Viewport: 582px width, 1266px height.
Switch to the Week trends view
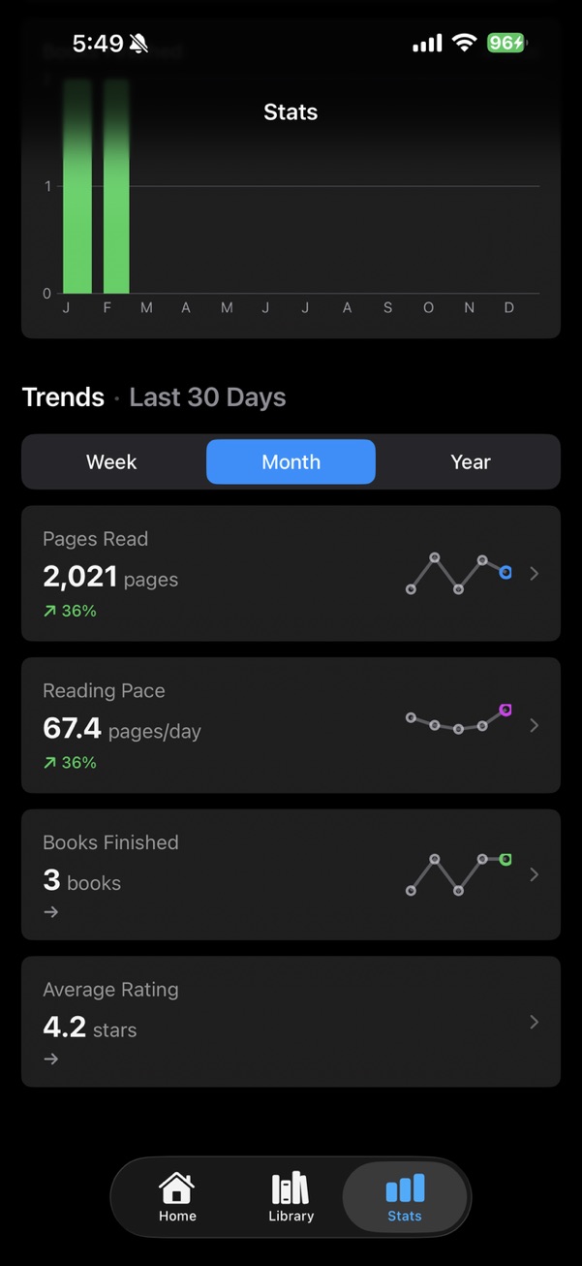pyautogui.click(x=110, y=461)
